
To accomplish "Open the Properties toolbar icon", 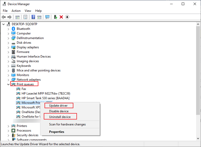I will [25, 17].
